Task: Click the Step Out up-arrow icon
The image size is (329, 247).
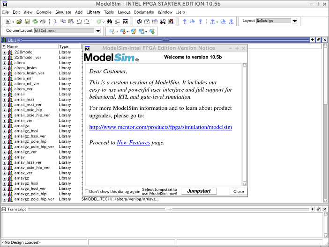Action: [201, 22]
